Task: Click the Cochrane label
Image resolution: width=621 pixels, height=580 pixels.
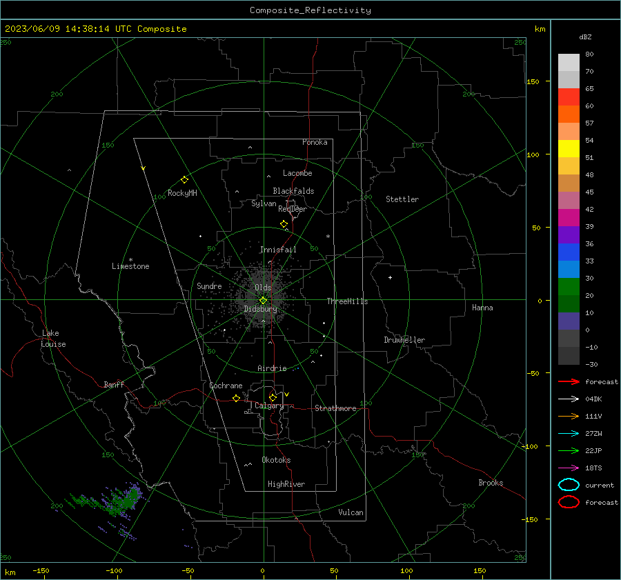Action: pyautogui.click(x=226, y=386)
